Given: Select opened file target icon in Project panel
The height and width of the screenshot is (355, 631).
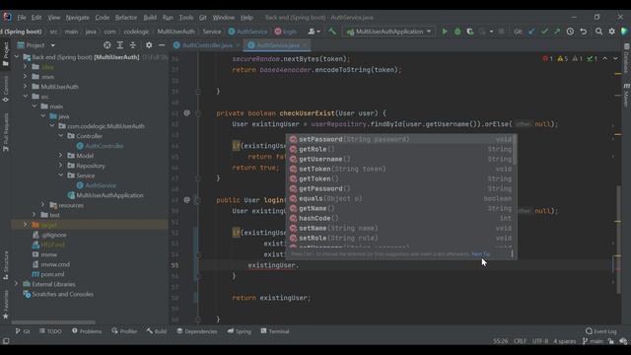Looking at the screenshot, I should pos(107,45).
